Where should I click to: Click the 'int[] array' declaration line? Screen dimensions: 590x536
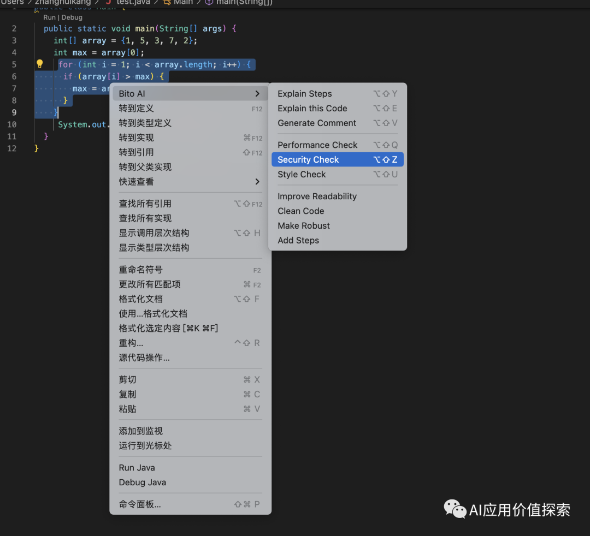pos(125,40)
